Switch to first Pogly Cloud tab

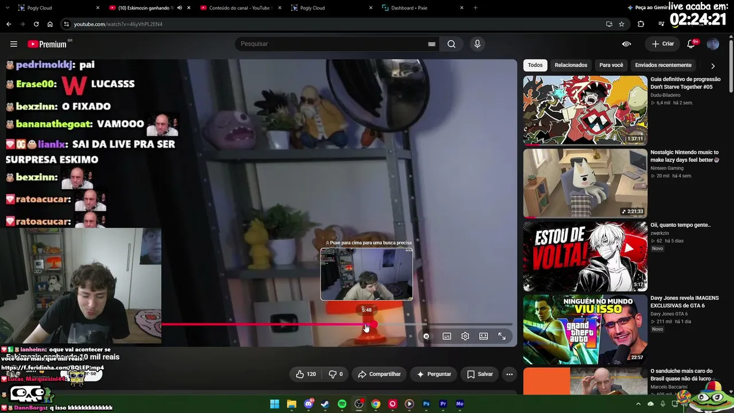(x=56, y=8)
